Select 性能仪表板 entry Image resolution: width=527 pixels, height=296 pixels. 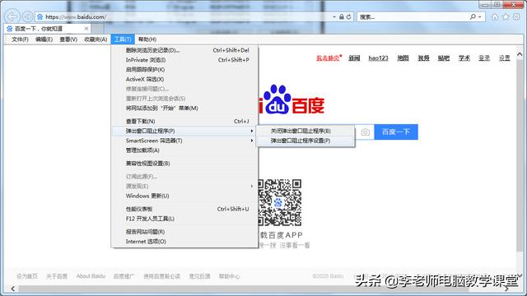[184, 209]
